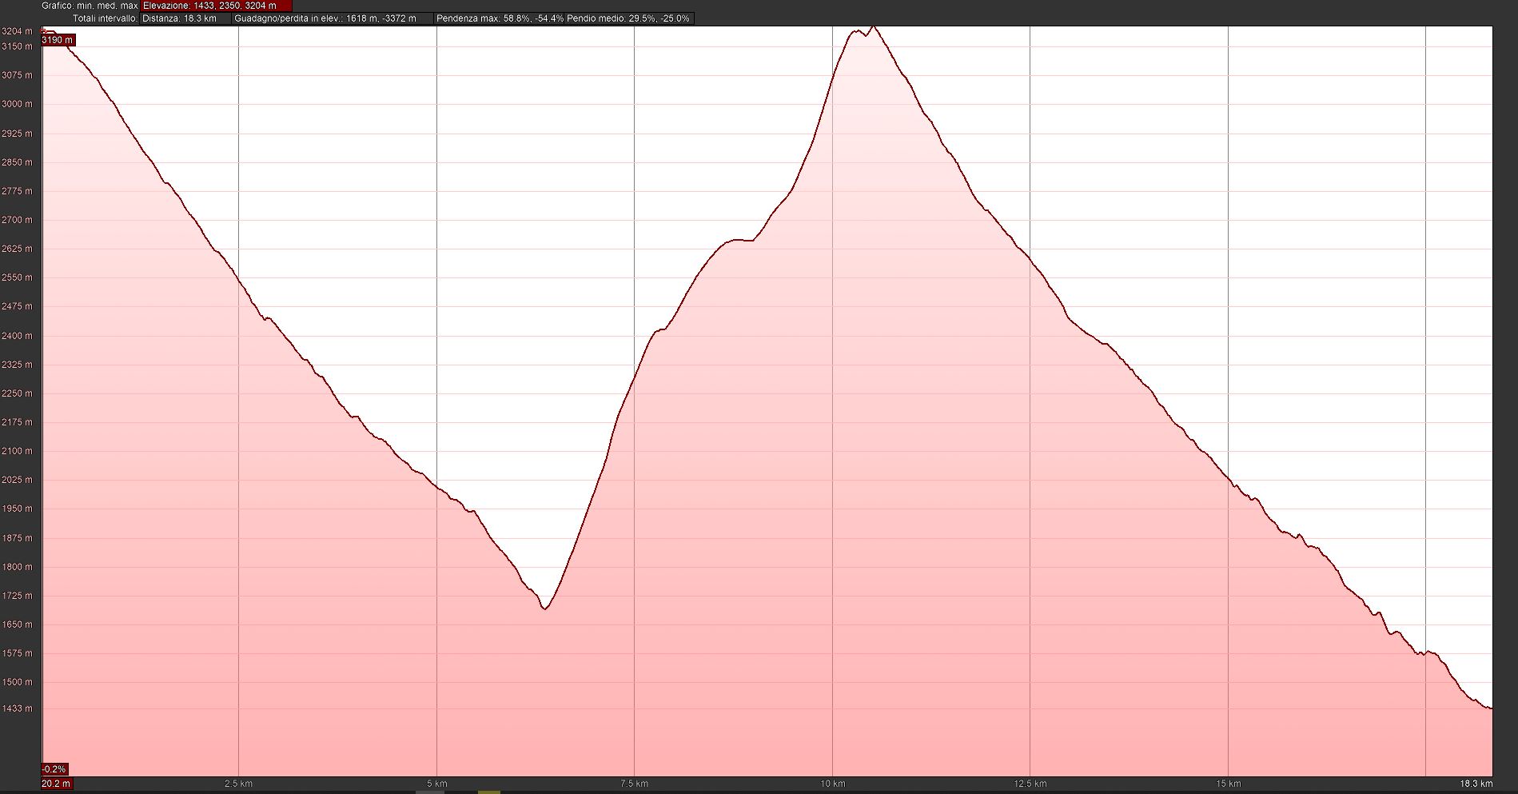The image size is (1518, 794).
Task: Click the 7.5 km axis label
Action: coord(634,784)
